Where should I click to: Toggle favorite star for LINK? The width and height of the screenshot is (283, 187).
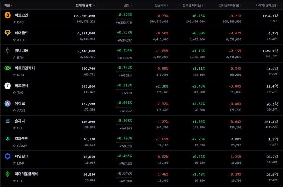(15, 163)
